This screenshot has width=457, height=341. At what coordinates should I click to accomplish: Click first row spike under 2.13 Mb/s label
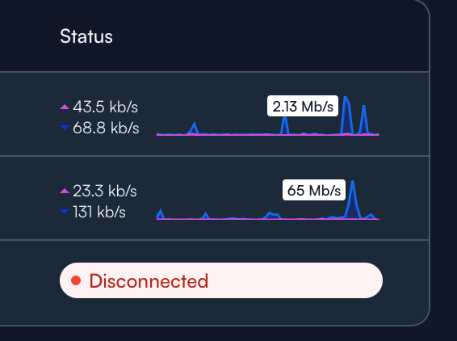click(285, 125)
